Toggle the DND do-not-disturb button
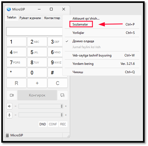The height and width of the screenshot is (146, 148). click(x=43, y=124)
